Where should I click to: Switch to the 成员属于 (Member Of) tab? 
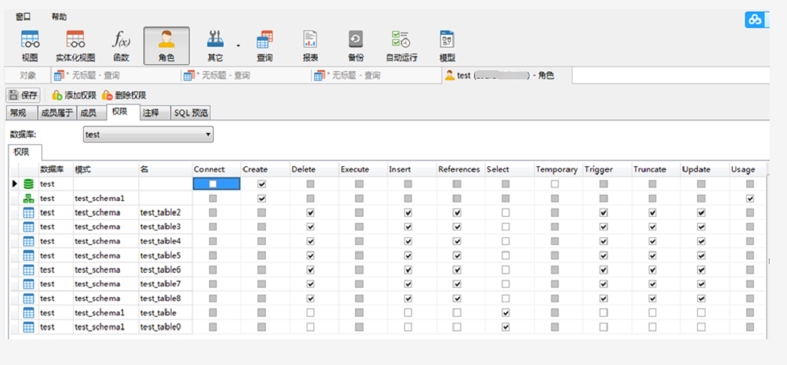point(57,113)
